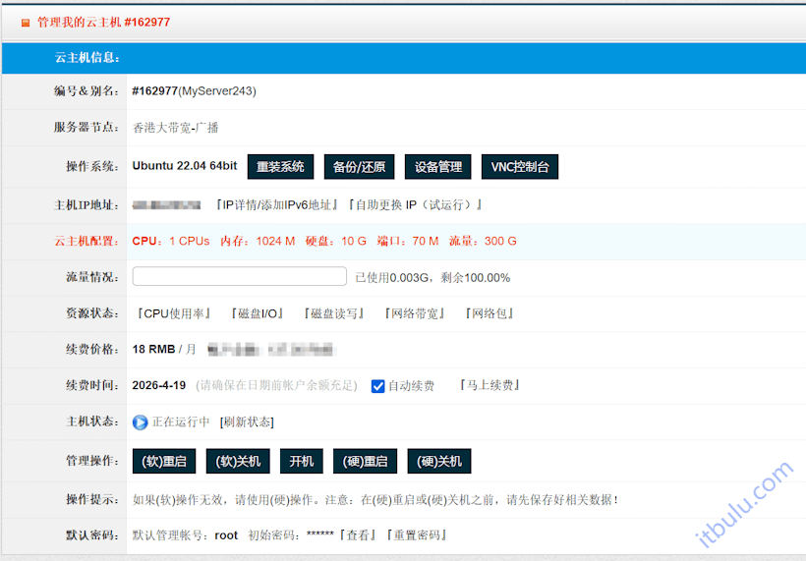
Task: Click the server ID #162977(MyServer243) text
Action: [x=194, y=91]
